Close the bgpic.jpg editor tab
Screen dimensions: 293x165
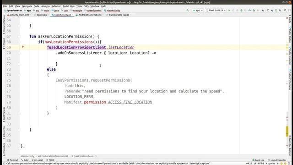click(49, 15)
